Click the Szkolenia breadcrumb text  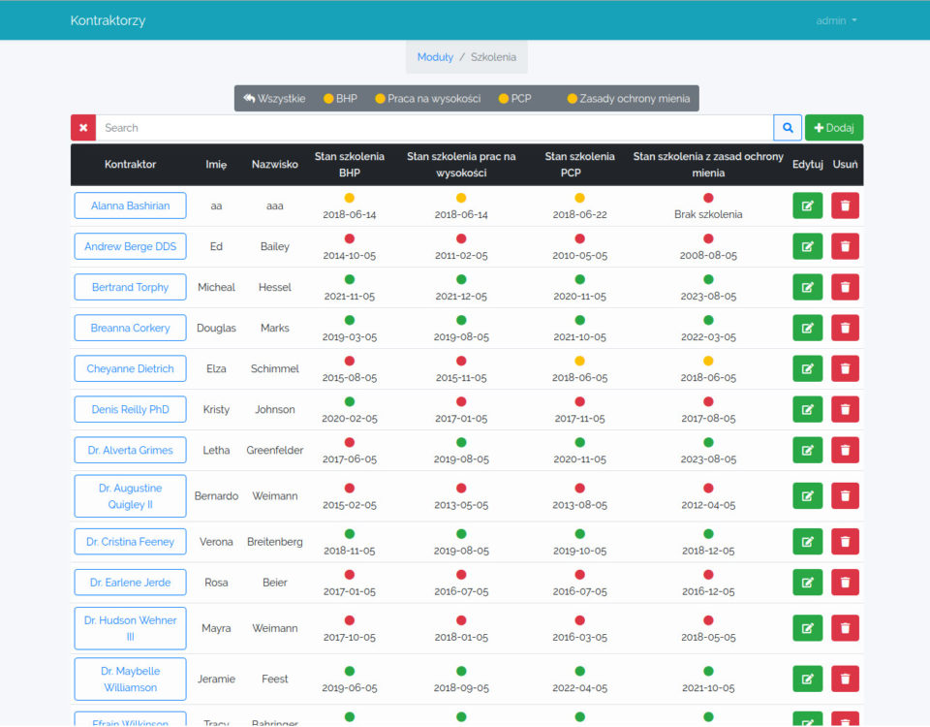point(493,57)
